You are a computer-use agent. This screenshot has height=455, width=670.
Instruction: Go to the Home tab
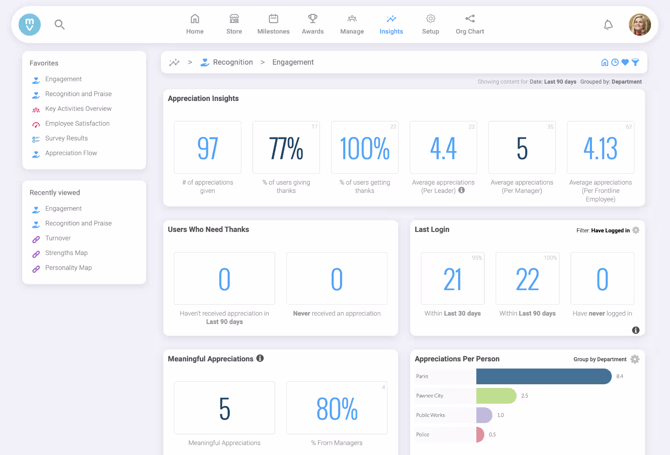click(194, 18)
